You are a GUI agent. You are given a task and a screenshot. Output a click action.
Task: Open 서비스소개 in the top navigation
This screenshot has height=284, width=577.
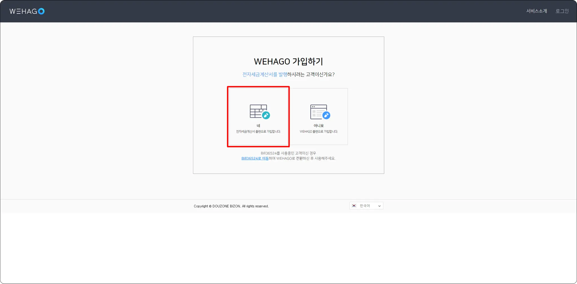536,11
